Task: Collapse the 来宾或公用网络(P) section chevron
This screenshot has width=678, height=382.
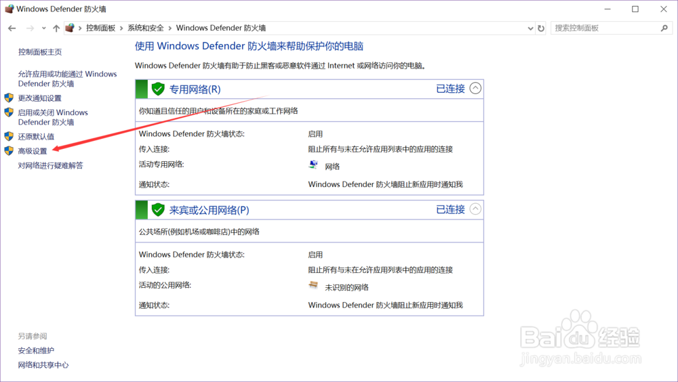Action: pyautogui.click(x=475, y=209)
